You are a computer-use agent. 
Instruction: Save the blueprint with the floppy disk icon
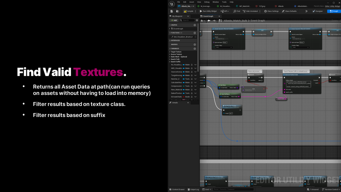pos(172,11)
